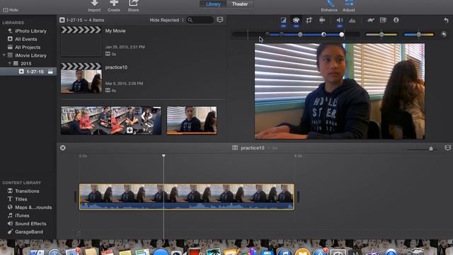Screen dimensions: 453x255
Task: Select the selected hoodie girl clip
Action: [x=192, y=120]
